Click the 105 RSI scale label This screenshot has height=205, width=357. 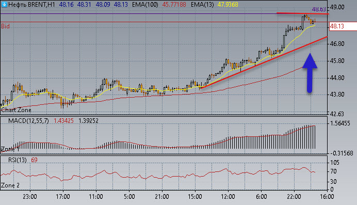tap(334, 163)
